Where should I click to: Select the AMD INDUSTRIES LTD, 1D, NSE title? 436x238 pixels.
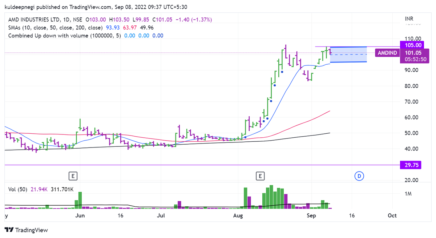[45, 19]
